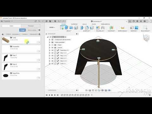The width and height of the screenshot is (152, 114).
Task: Open the Cuña file thumbnail
Action: (6, 40)
